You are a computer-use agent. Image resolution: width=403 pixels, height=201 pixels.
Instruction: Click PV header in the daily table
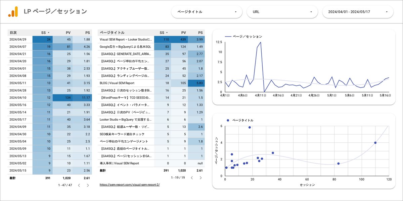(68, 32)
